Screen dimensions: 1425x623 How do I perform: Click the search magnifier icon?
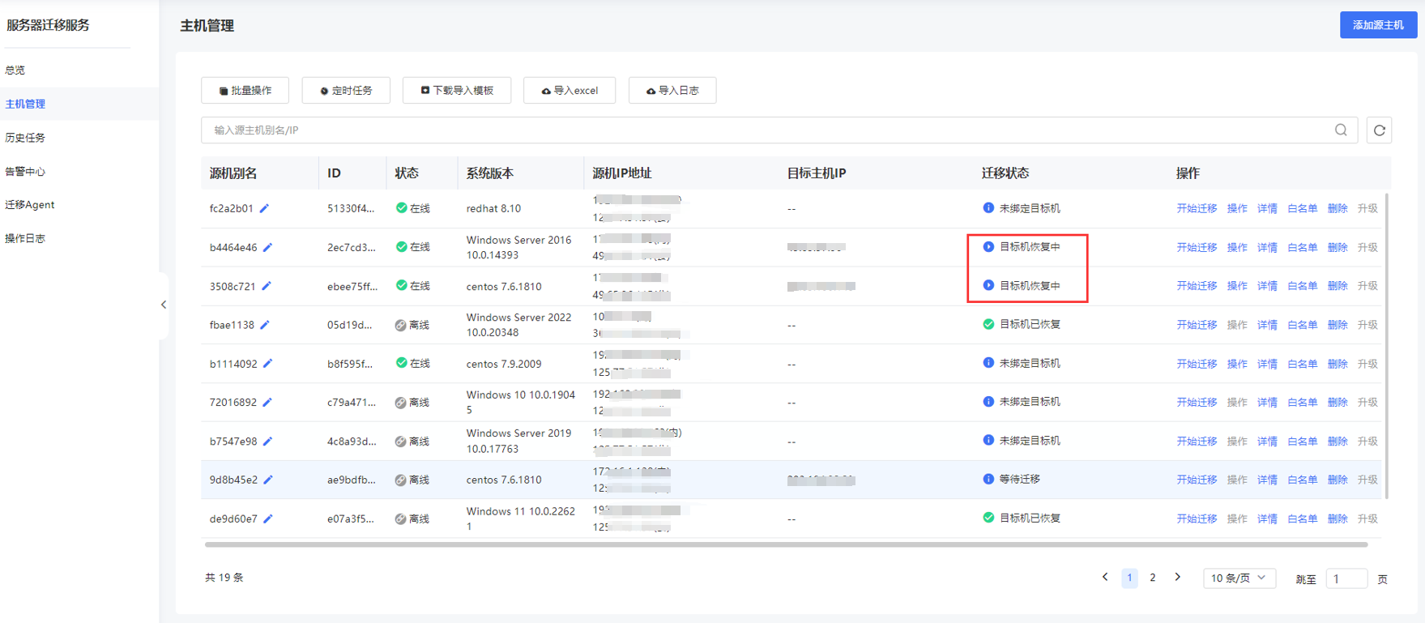pyautogui.click(x=1341, y=130)
